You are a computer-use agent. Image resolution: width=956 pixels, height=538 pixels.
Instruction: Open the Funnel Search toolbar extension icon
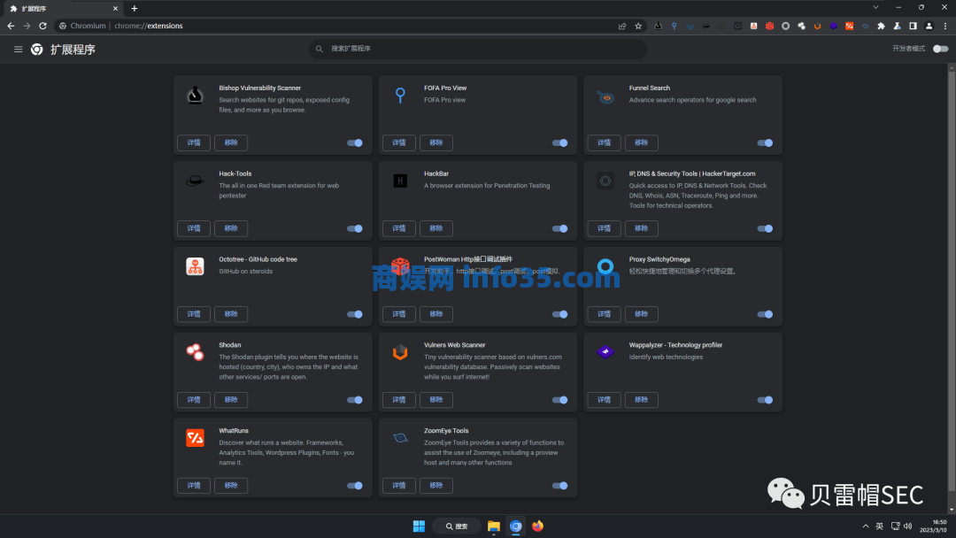[690, 27]
